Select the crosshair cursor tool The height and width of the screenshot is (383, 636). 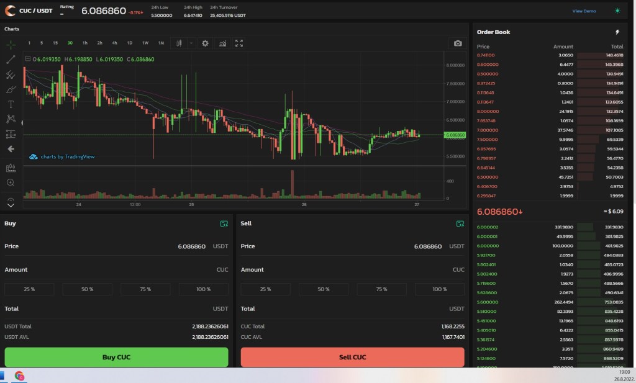click(11, 45)
